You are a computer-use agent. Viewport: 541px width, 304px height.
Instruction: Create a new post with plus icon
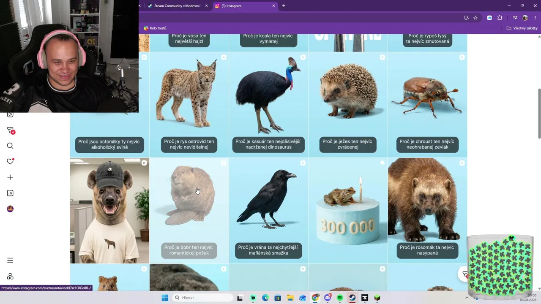point(10,177)
